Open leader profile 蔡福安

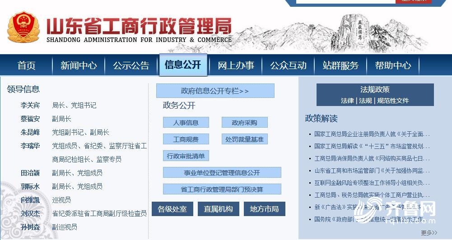coord(30,119)
